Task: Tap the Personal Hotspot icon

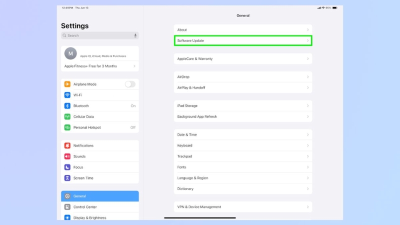Action: pyautogui.click(x=67, y=127)
